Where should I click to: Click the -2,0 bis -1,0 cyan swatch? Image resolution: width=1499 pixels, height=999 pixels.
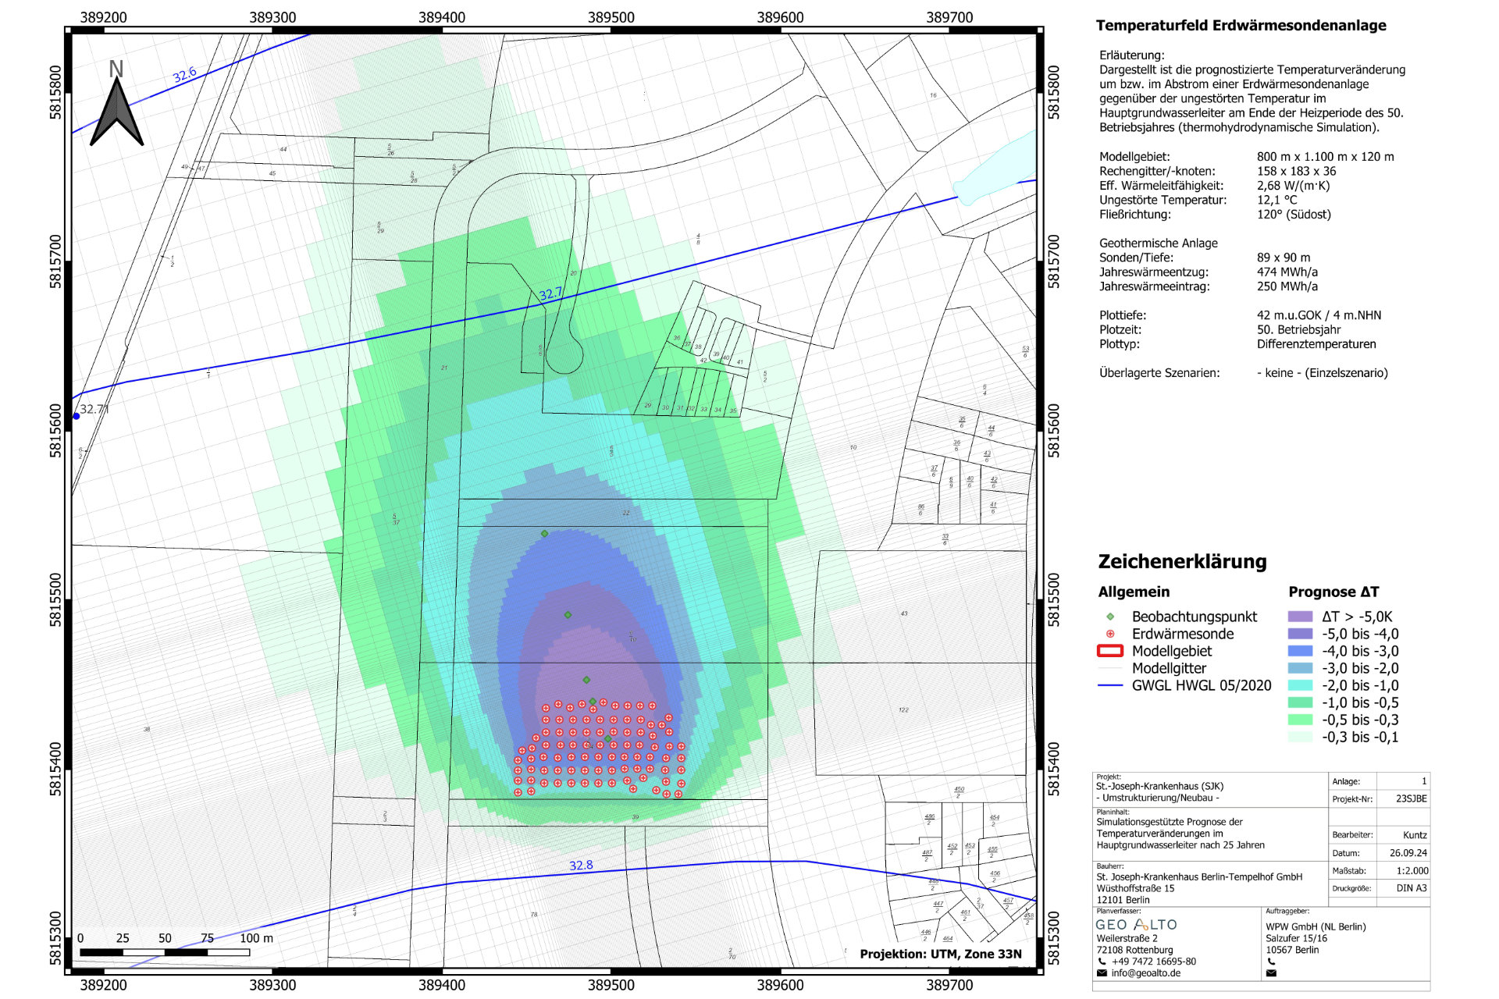click(x=1300, y=685)
